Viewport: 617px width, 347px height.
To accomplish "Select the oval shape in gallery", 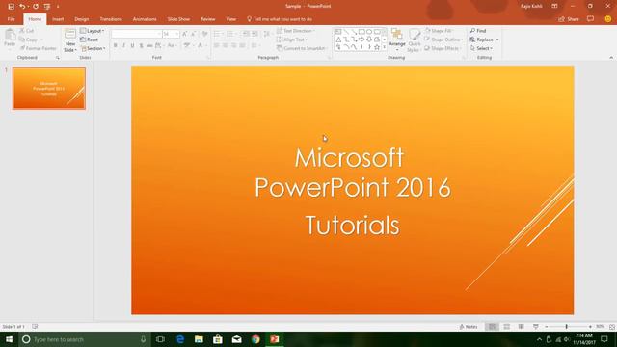I will [369, 32].
